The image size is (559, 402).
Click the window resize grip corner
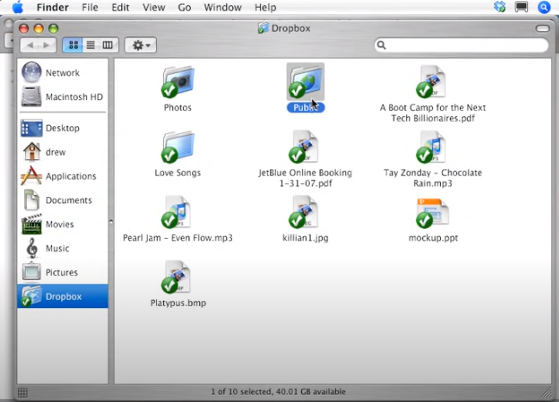tap(546, 391)
